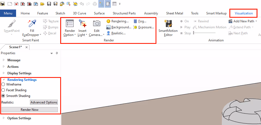
Task: Open the Exposure... settings
Action: pyautogui.click(x=144, y=27)
